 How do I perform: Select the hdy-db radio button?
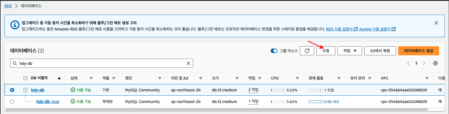pos(12,90)
